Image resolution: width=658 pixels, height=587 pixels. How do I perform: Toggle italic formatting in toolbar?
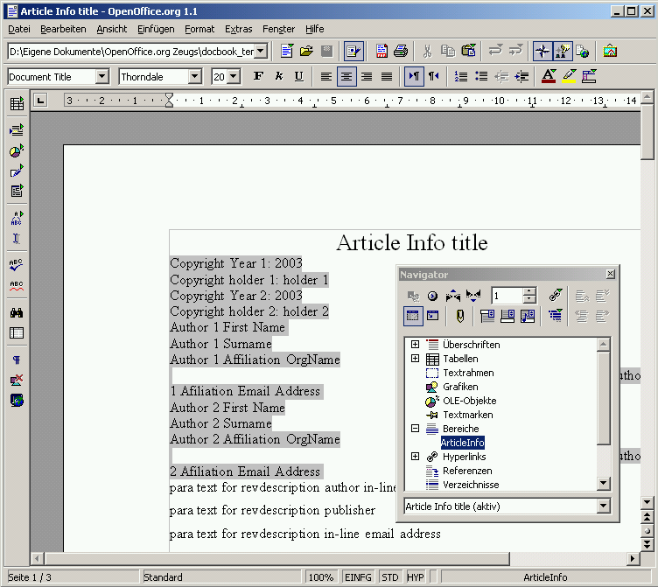pyautogui.click(x=278, y=77)
